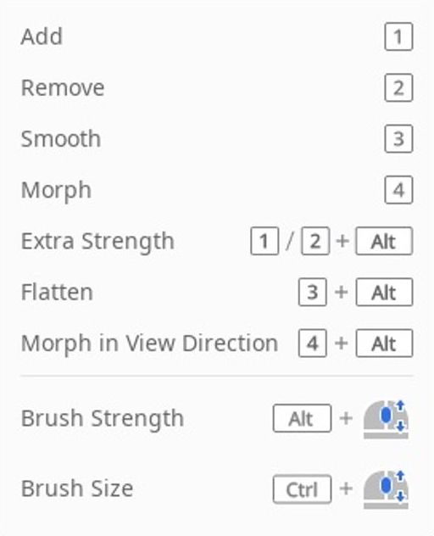Click key 1 icon in Extra Strength row
The height and width of the screenshot is (536, 434).
[264, 241]
